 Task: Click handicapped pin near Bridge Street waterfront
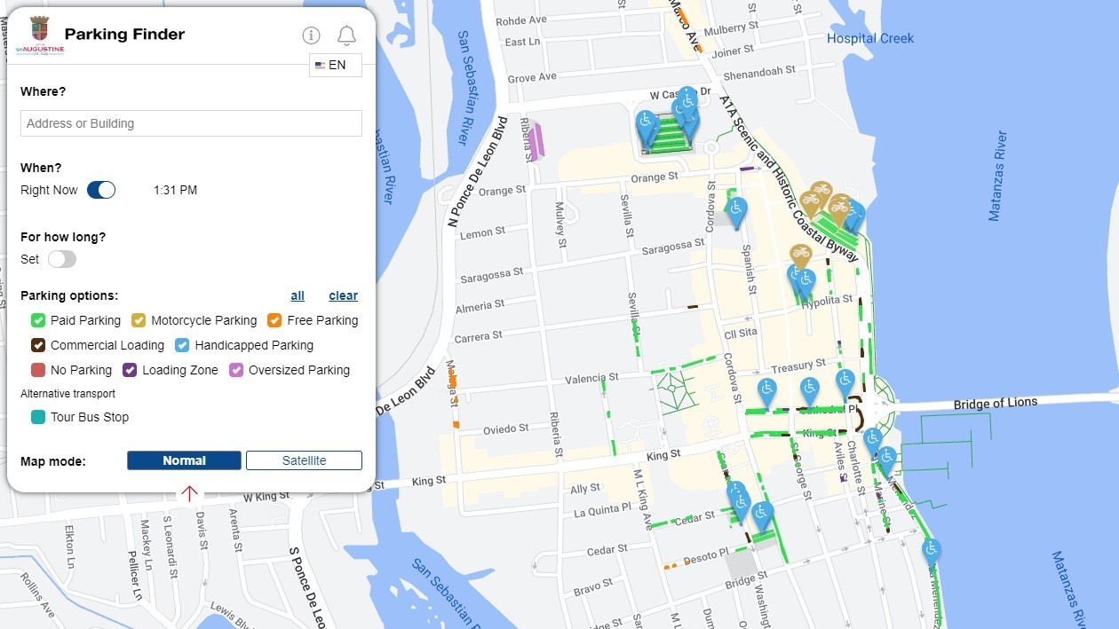pos(931,550)
